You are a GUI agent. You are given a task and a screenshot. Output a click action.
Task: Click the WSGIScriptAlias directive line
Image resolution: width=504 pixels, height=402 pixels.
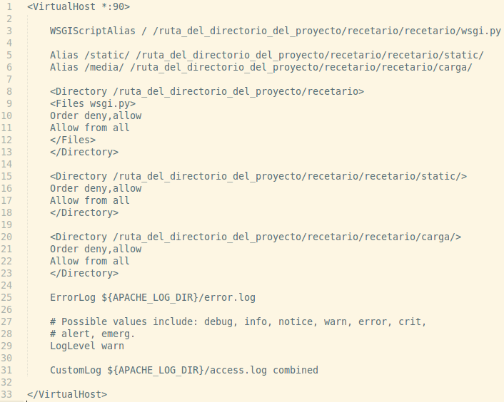275,31
